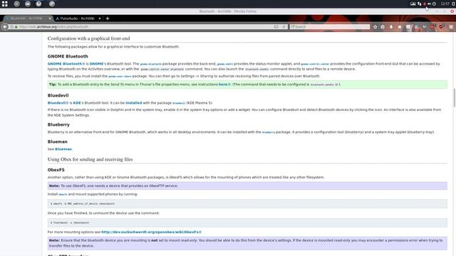Reload the page with the refresh icon

point(284,27)
